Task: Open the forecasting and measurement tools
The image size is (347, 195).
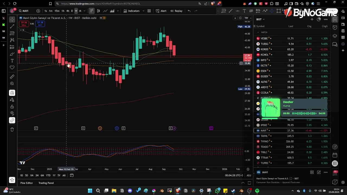Action: tap(12, 47)
